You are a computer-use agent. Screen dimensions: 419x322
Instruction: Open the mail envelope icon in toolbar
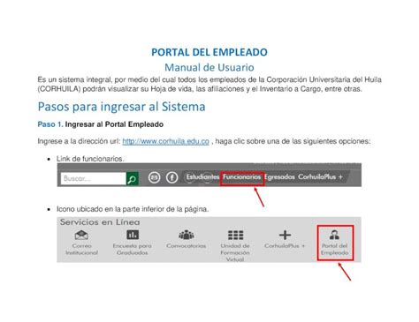pos(154,177)
